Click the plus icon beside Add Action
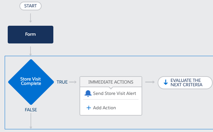Viewport: 213px width, 132px height. [x=89, y=108]
